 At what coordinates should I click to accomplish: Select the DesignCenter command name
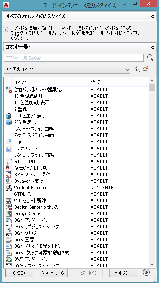pos(27,214)
